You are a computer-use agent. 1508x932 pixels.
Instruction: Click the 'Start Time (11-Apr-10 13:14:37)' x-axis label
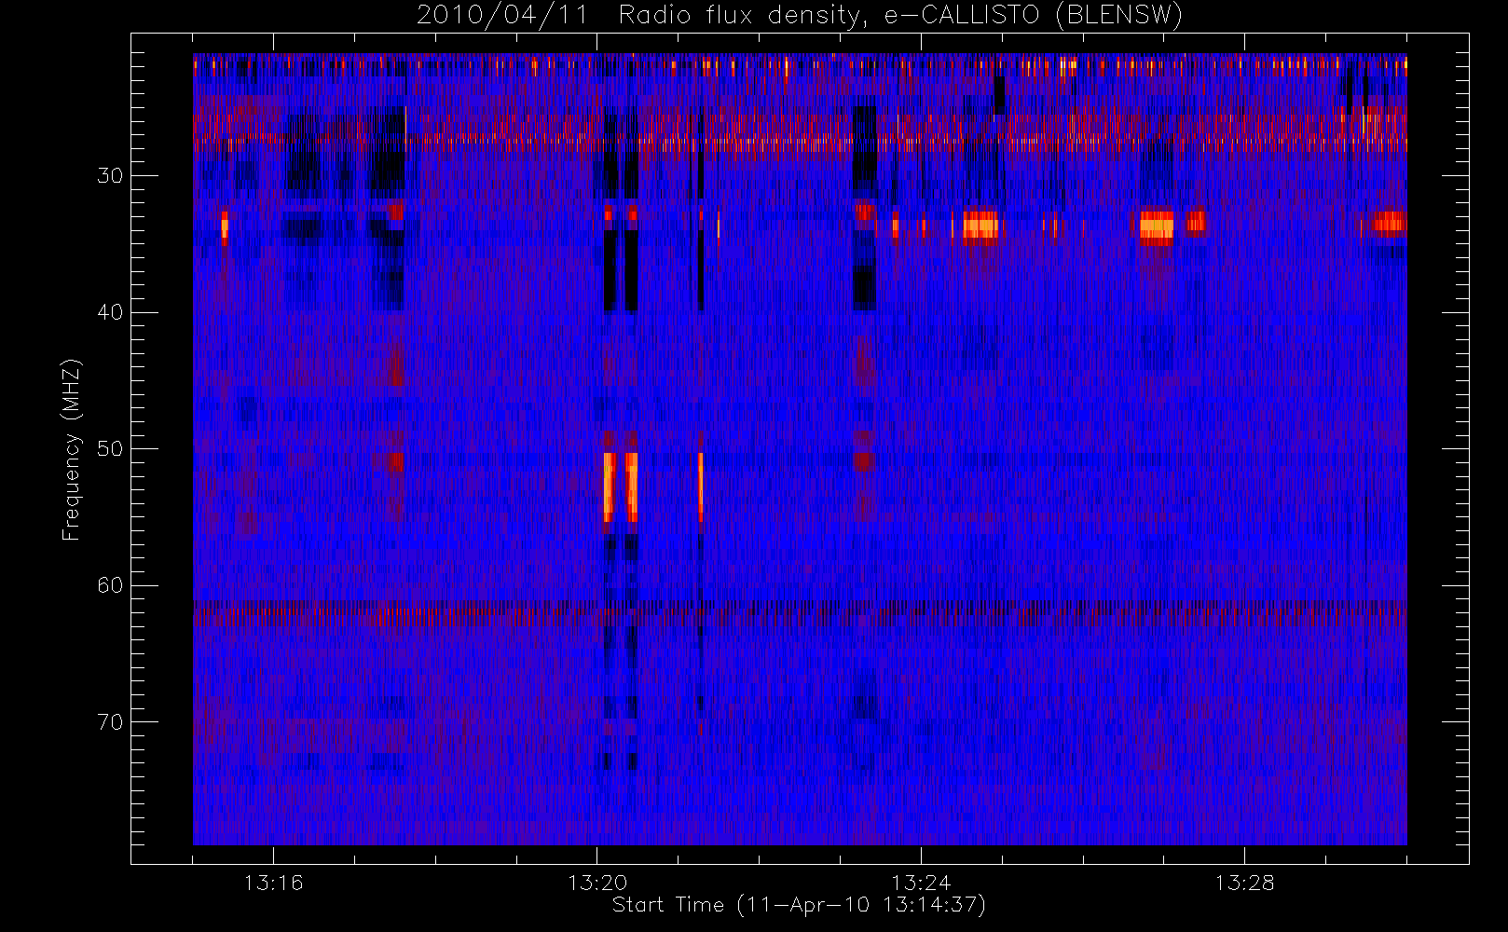pyautogui.click(x=799, y=905)
